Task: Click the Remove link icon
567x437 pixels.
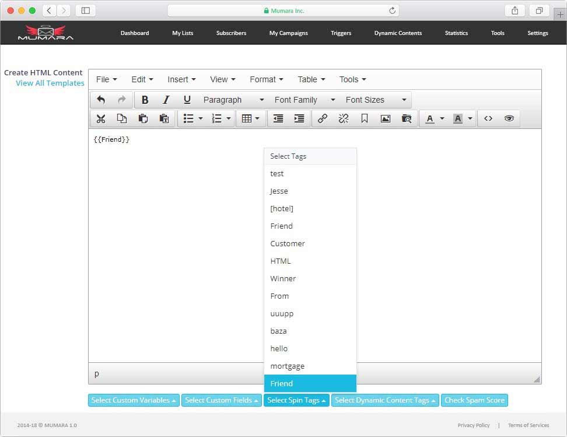Action: pyautogui.click(x=344, y=118)
